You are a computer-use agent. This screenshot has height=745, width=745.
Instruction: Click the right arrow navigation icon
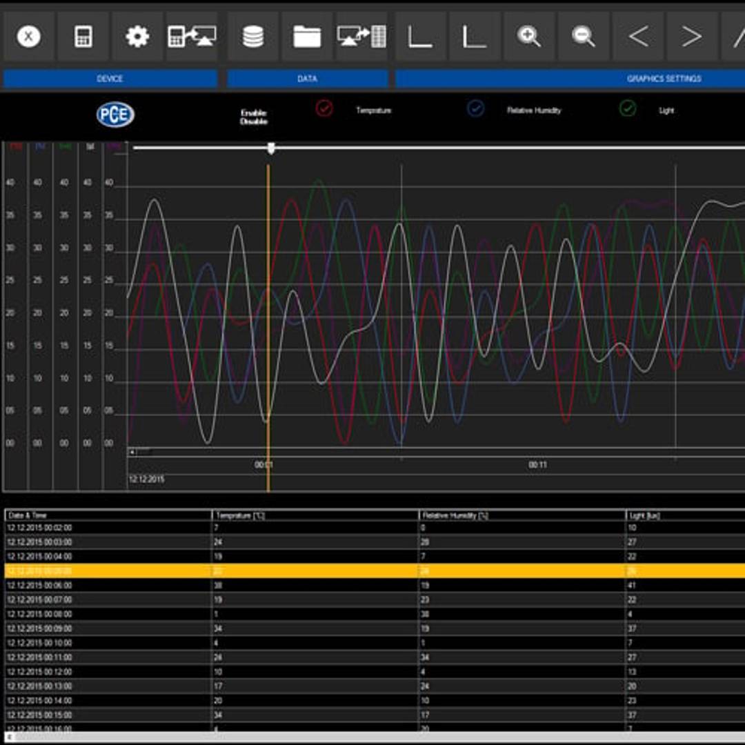692,37
